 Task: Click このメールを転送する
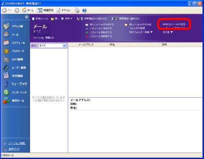[x=99, y=32]
